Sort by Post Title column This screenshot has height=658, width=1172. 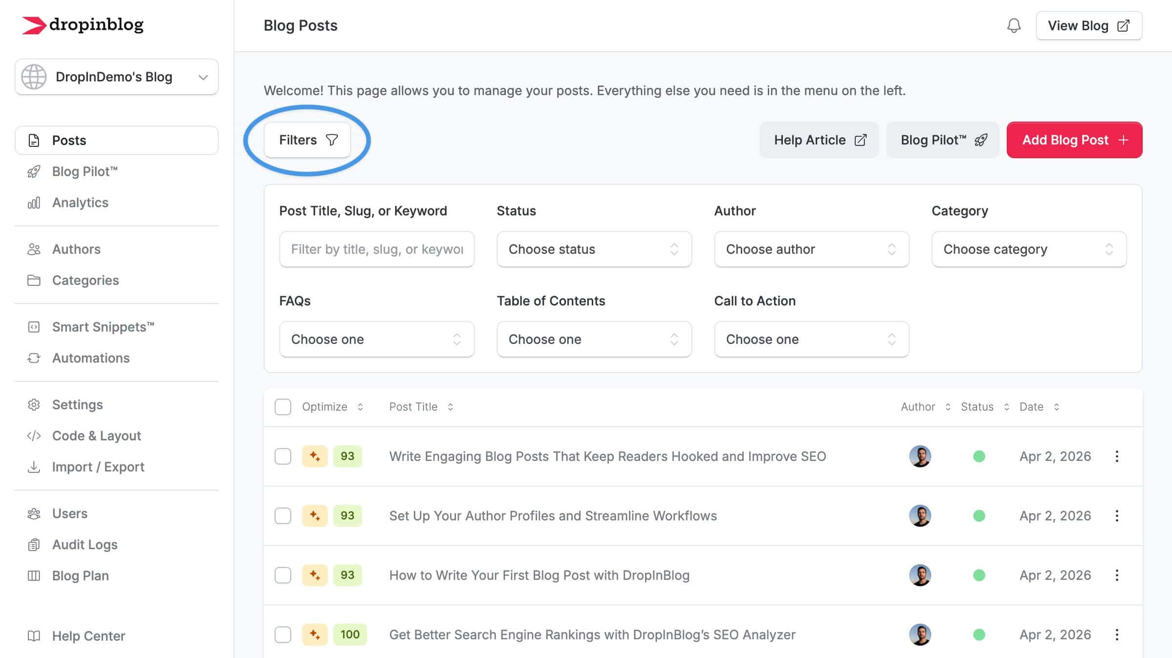tap(421, 407)
